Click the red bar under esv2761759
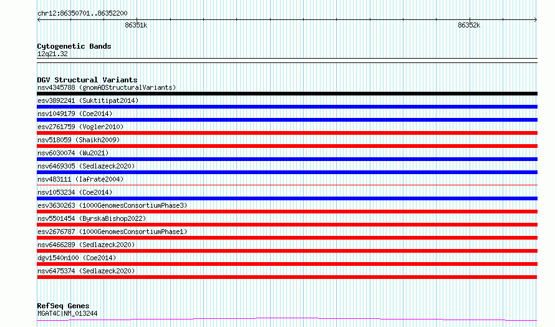555x327 pixels. click(x=287, y=133)
